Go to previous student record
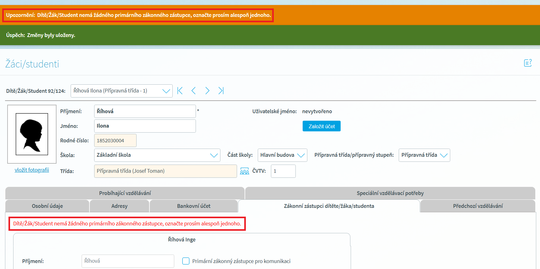Screen dimensions: 540x269 click(193, 91)
